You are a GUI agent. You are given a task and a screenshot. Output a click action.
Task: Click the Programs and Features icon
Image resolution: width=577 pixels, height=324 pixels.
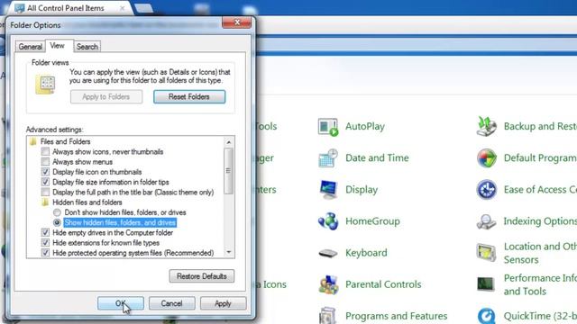click(327, 316)
